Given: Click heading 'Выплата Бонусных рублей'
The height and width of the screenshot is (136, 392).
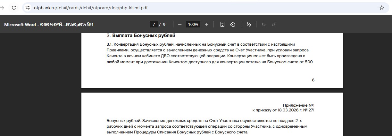Looking at the screenshot, I should 143,35.
